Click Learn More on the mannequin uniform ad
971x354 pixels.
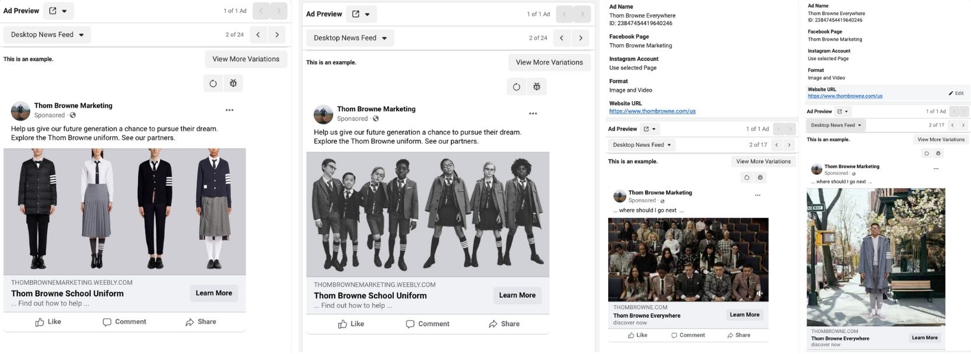214,293
